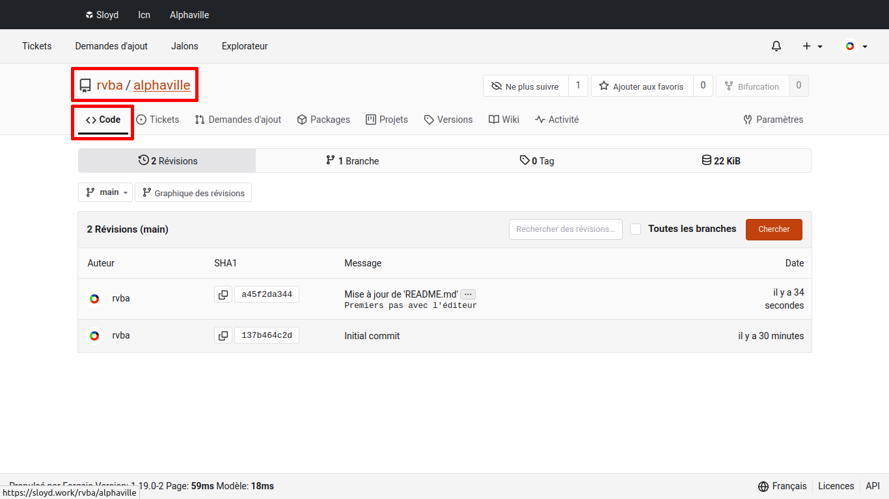Open the Graphique des révisions view
Screen dimensions: 889x499
click(193, 193)
